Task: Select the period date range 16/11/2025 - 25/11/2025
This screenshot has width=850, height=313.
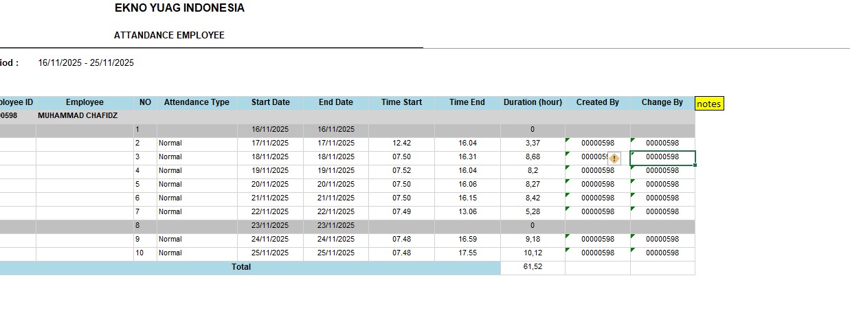Action: point(86,63)
